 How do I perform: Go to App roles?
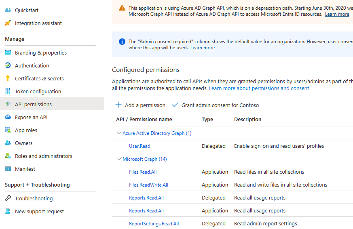click(26, 130)
